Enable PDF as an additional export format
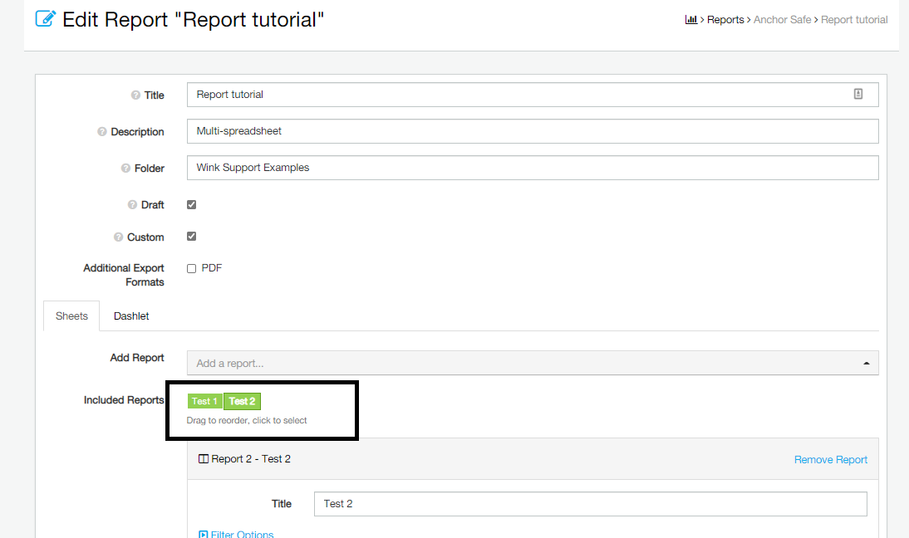 pyautogui.click(x=191, y=269)
